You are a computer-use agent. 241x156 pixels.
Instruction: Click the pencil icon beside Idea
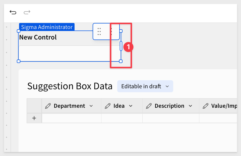108,106
